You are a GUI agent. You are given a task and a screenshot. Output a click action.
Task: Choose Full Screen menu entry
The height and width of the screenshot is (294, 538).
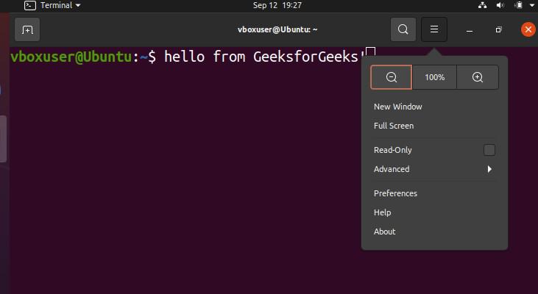click(x=394, y=126)
